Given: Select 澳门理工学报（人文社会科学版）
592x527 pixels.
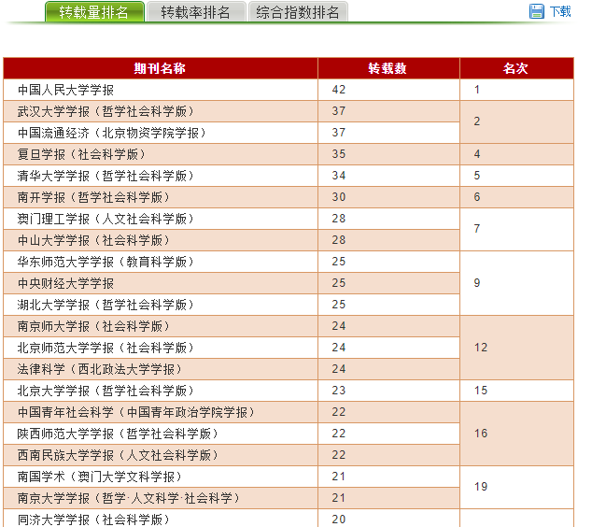Looking at the screenshot, I should click(106, 219).
